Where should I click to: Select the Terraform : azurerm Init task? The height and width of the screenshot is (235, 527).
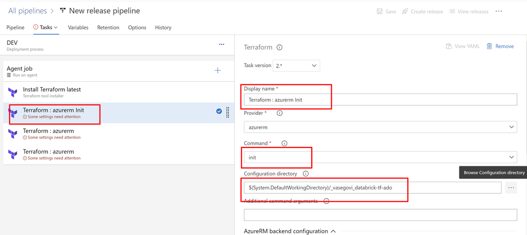(x=119, y=113)
